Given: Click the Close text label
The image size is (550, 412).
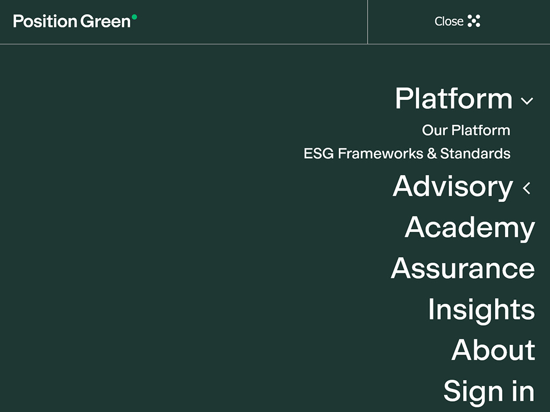Looking at the screenshot, I should click(x=448, y=21).
